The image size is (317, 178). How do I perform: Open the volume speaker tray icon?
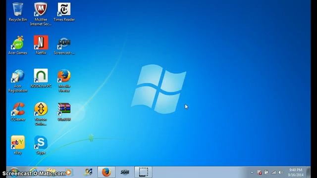(281, 173)
